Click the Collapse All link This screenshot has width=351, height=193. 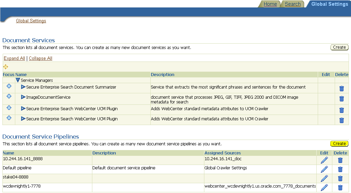(40, 58)
